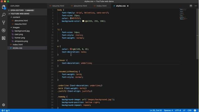This screenshot has height=112, width=199.
Task: Open aboutme.html from the explorer tree
Action: (21, 21)
